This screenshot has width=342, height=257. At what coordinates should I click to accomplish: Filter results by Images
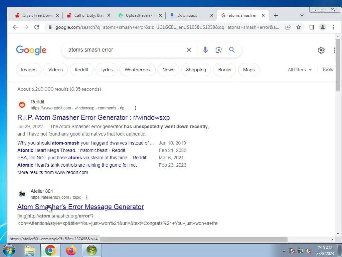coord(29,70)
